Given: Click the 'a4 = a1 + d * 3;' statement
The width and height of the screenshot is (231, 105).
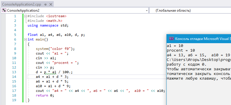Looking at the screenshot, I should coord(52,77).
